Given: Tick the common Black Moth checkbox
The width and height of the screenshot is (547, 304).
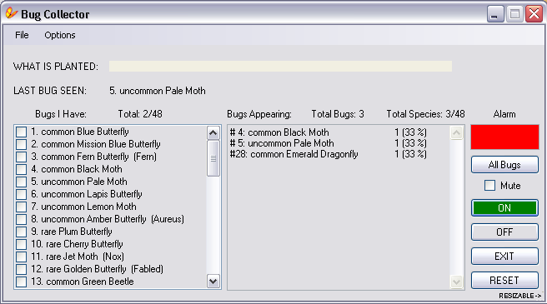Looking at the screenshot, I should point(22,169).
